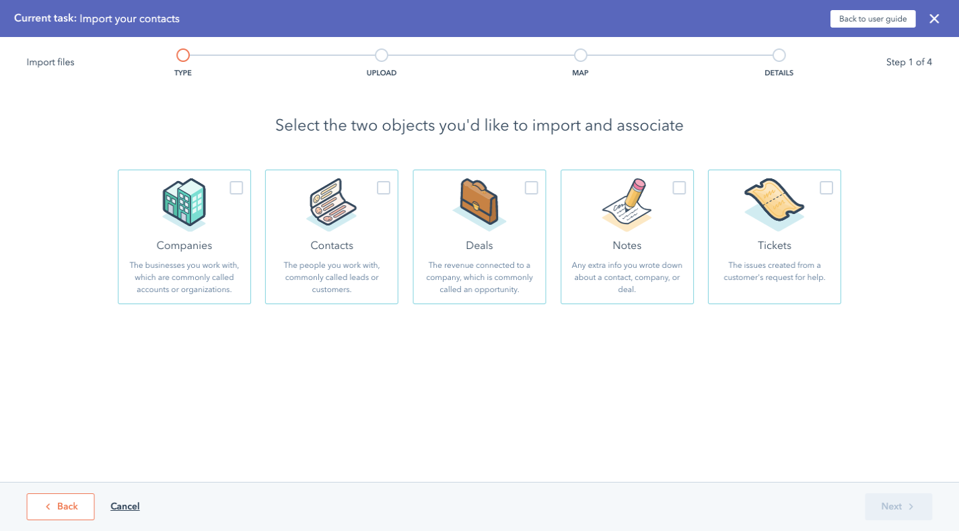Click the Details step circle
This screenshot has height=531, width=959.
coord(779,55)
